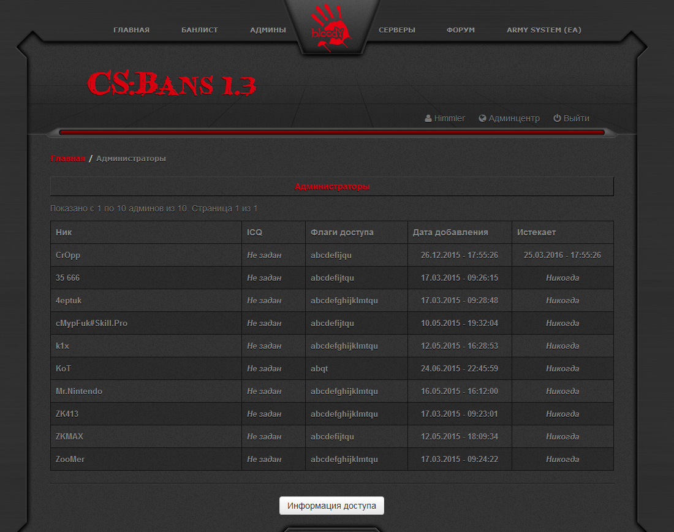Click the Никогда cell in ZooMer row
The image size is (674, 532).
coord(562,459)
